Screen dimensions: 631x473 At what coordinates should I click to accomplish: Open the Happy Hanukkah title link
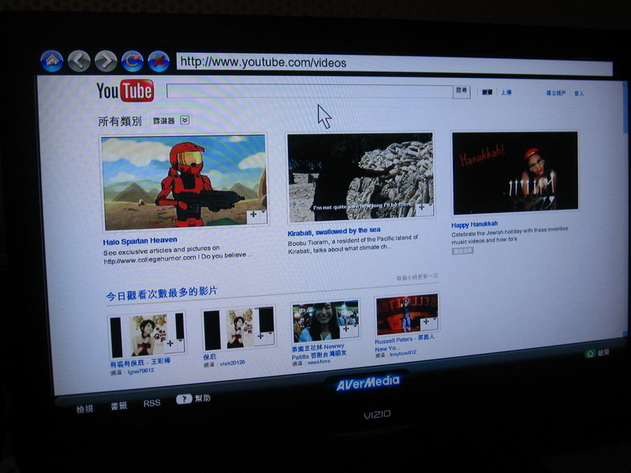(x=474, y=225)
